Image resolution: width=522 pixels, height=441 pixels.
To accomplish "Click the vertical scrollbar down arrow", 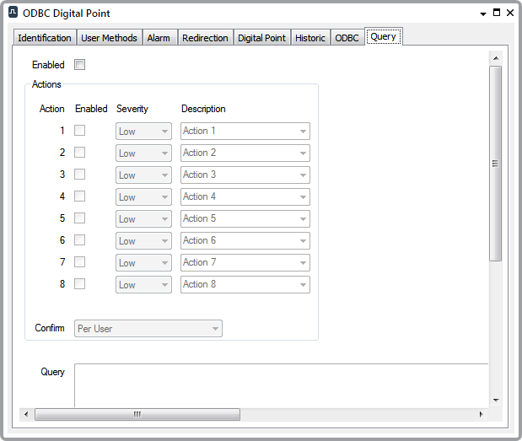I will [x=496, y=400].
